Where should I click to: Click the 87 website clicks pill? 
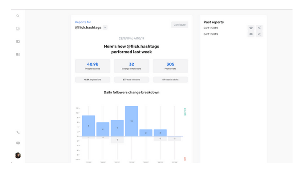(x=171, y=80)
